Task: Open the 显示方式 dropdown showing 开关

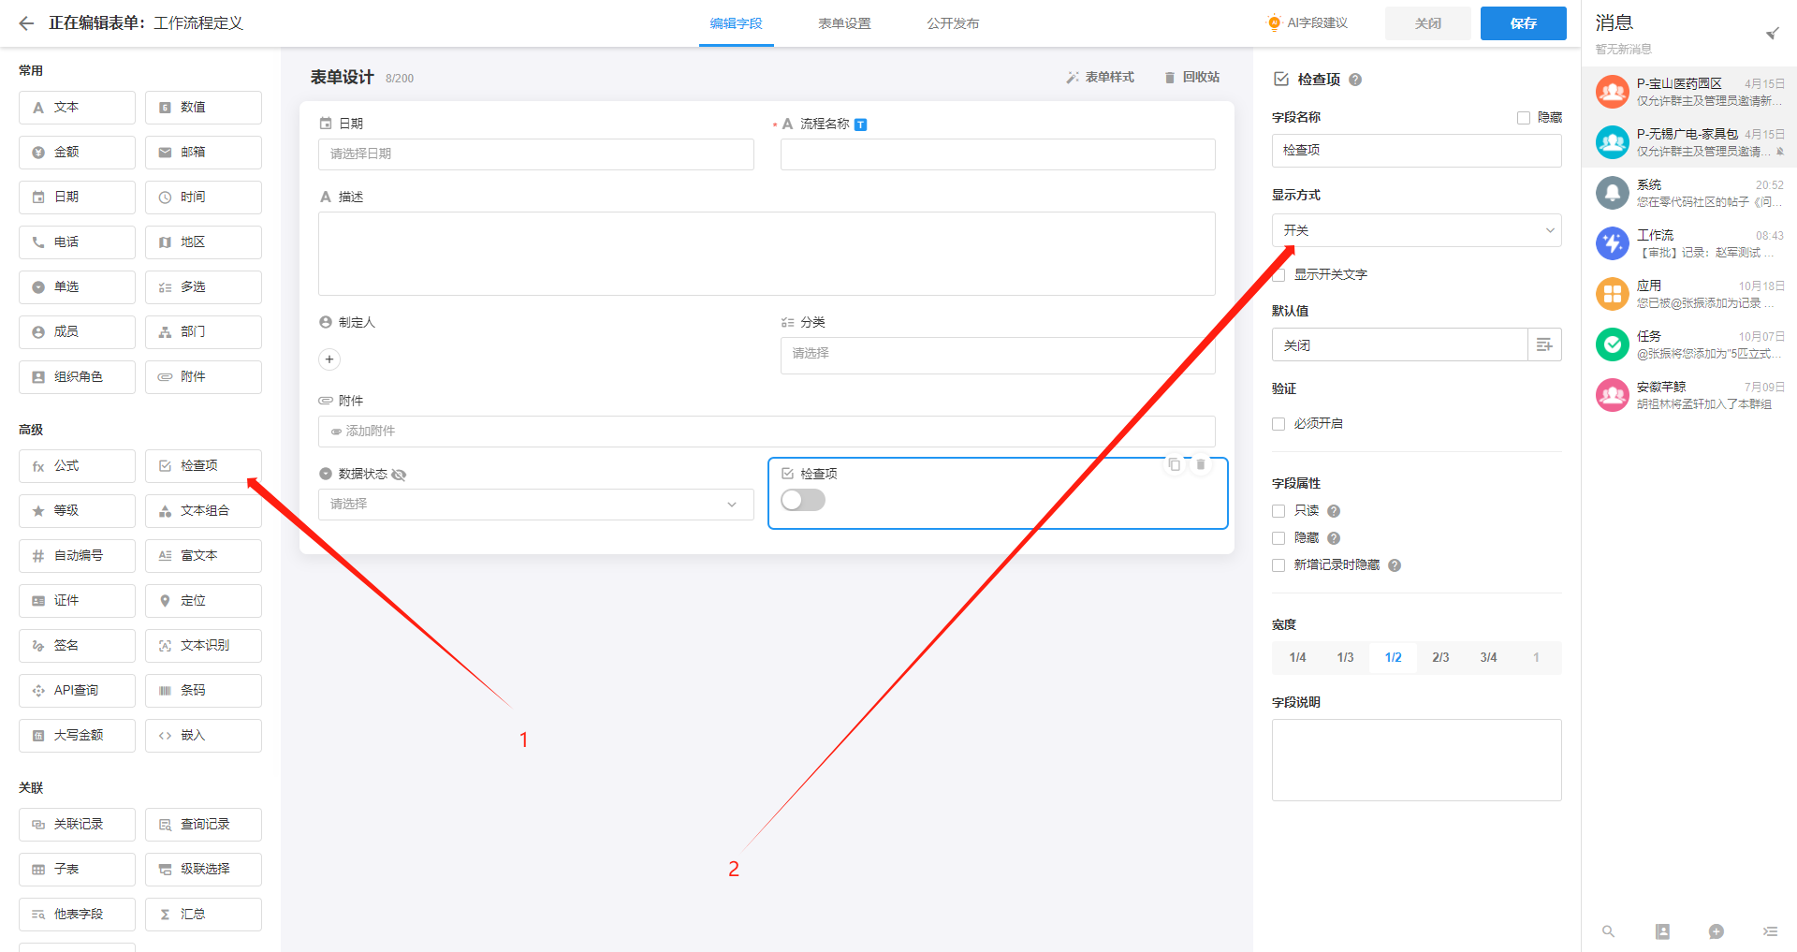Action: pyautogui.click(x=1416, y=230)
